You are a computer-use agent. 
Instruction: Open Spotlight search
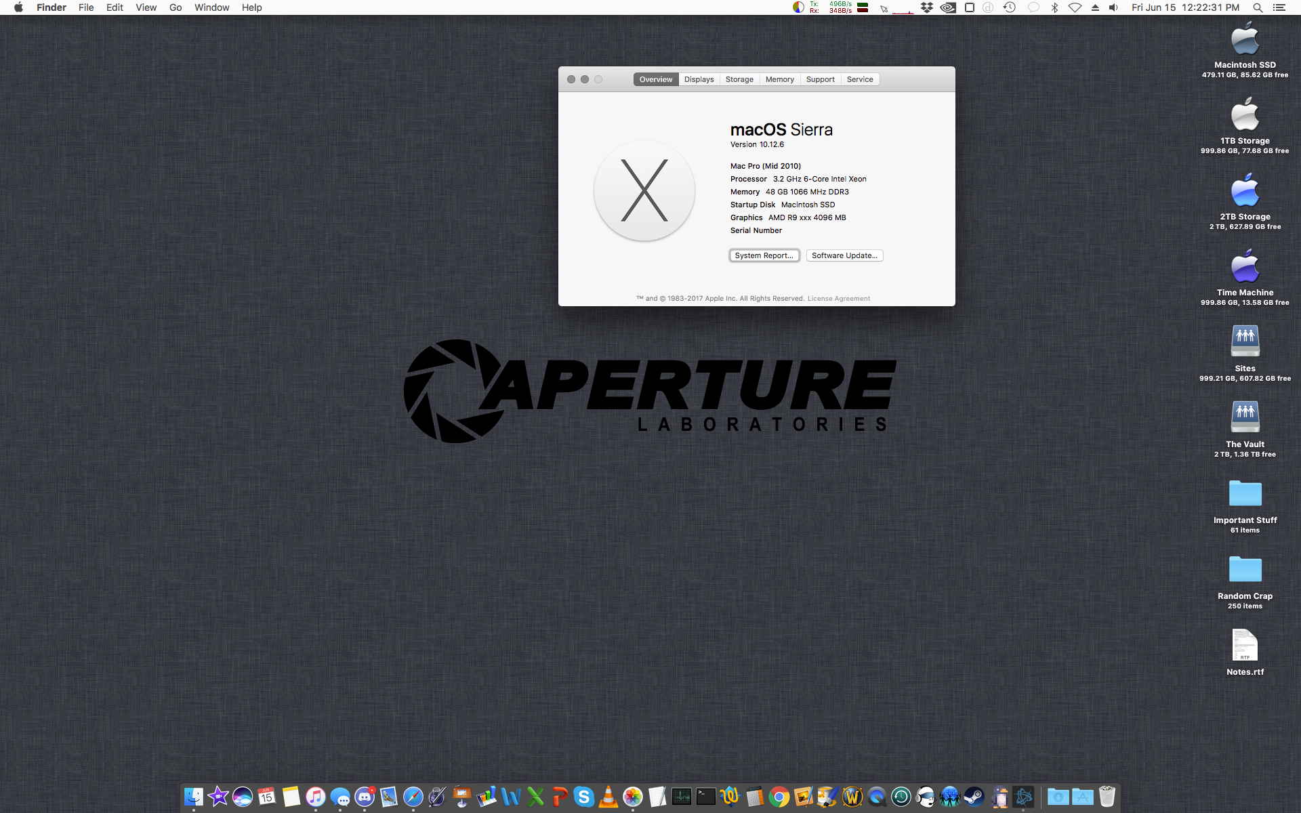pyautogui.click(x=1258, y=7)
